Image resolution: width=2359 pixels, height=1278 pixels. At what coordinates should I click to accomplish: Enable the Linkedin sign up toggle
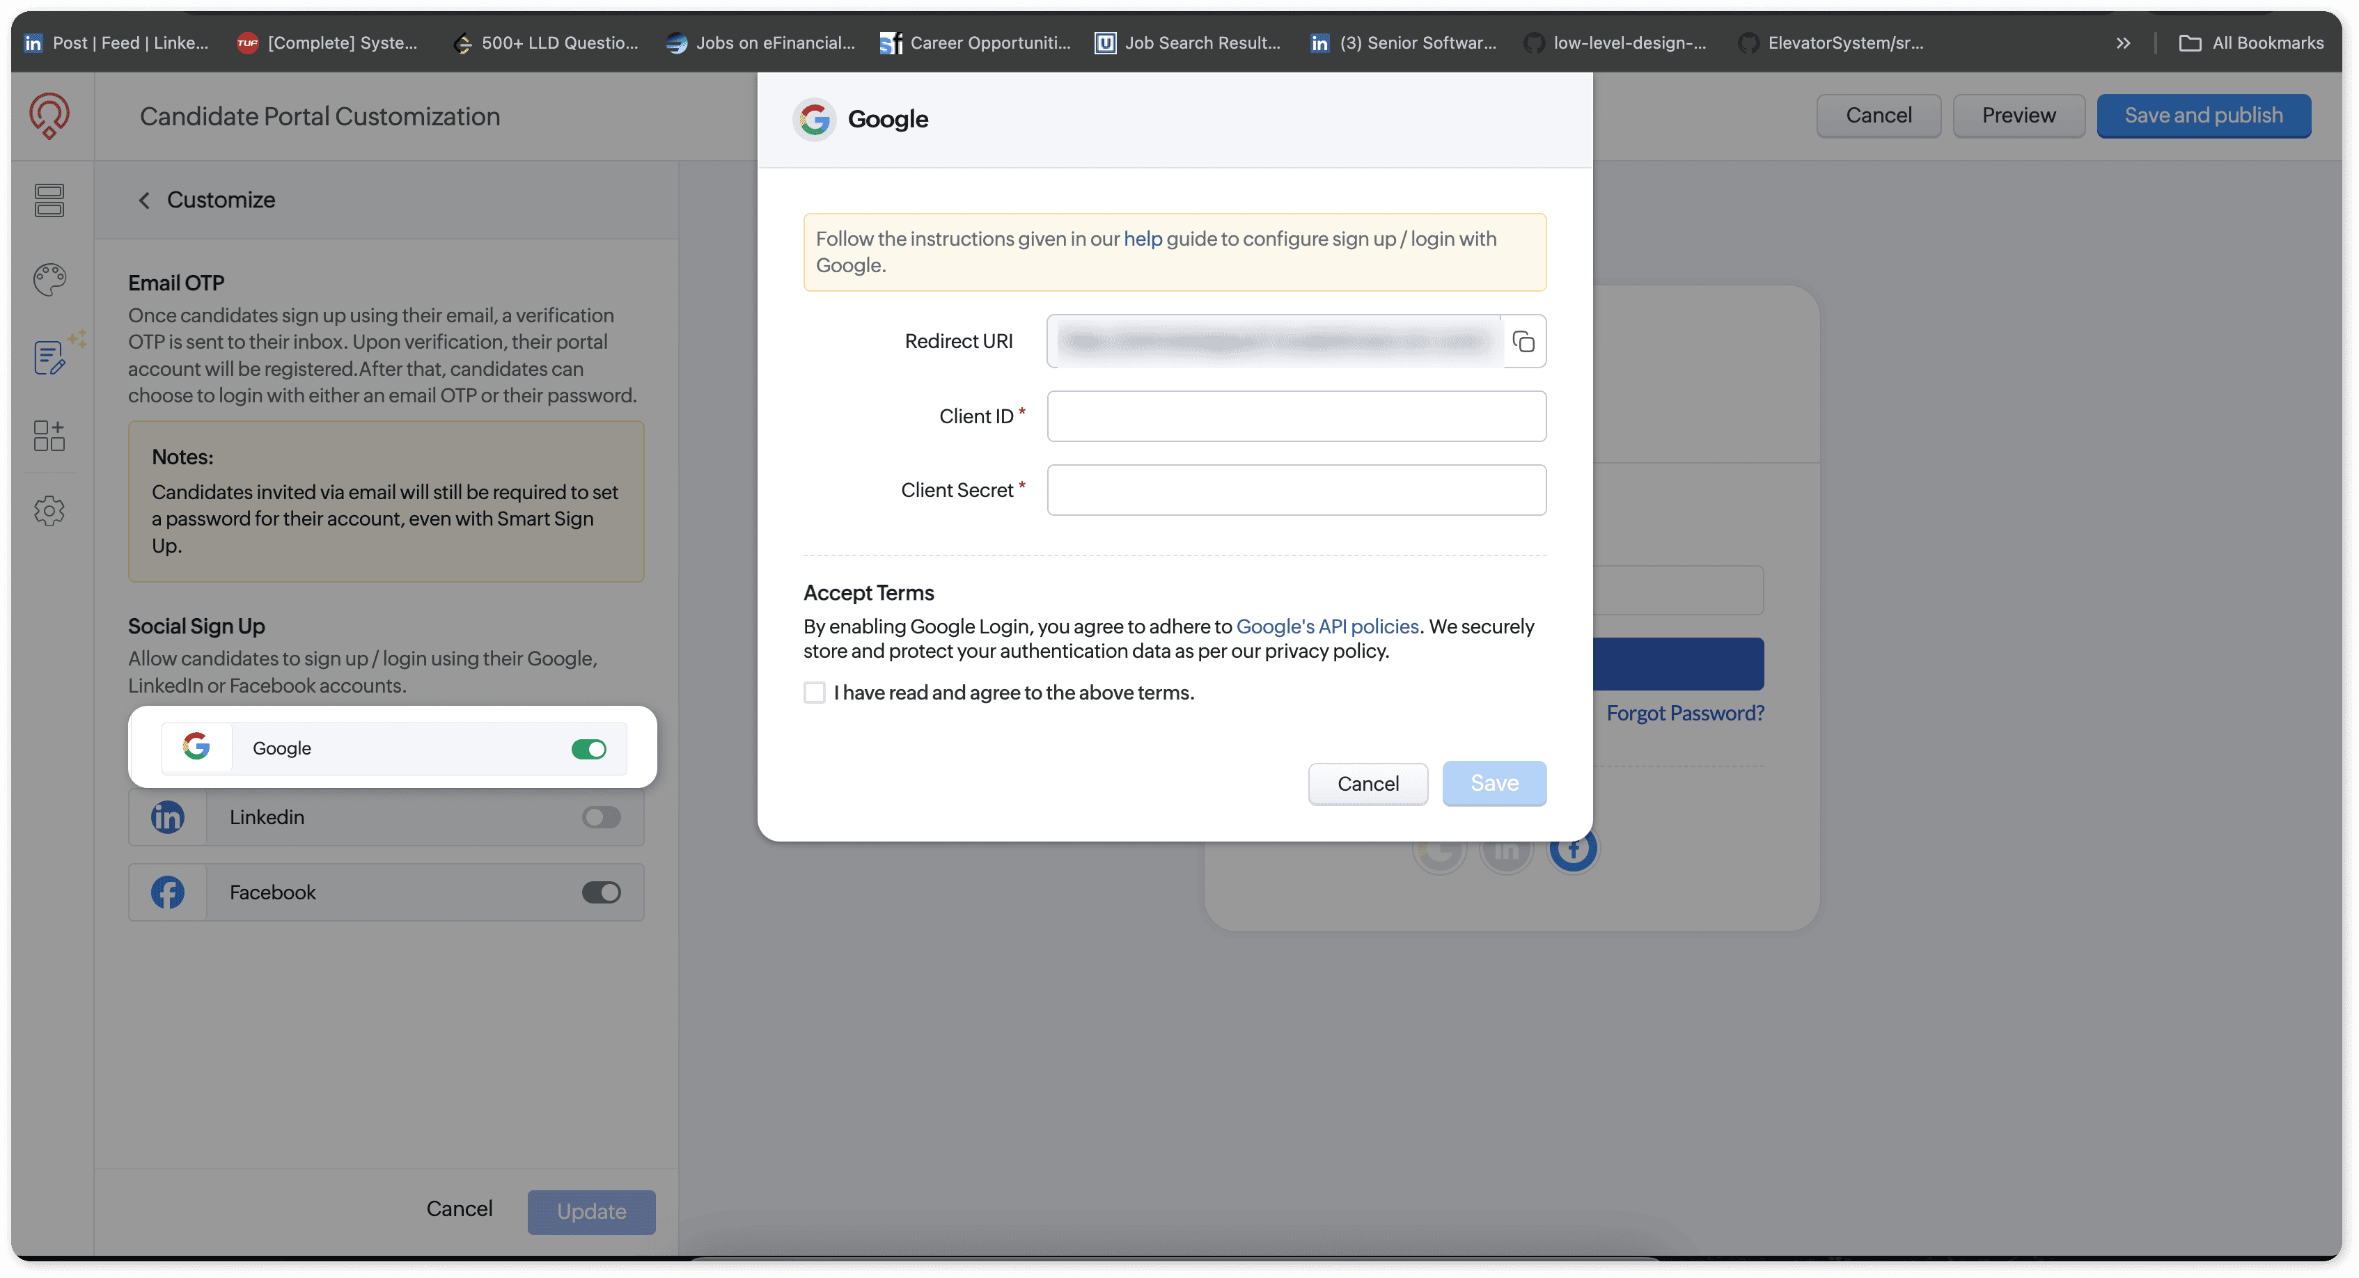[x=601, y=817]
